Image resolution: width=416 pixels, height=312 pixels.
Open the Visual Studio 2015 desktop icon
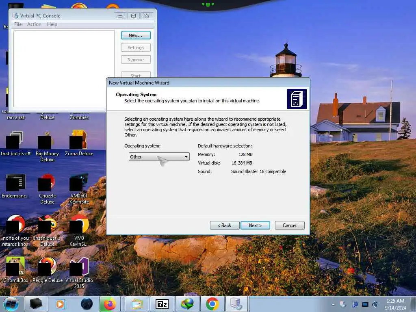tap(79, 273)
